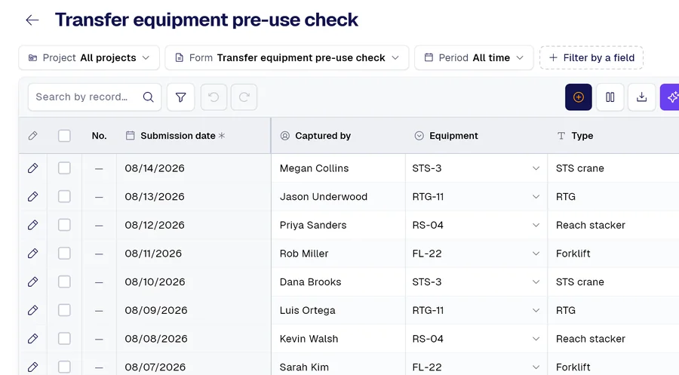The height and width of the screenshot is (375, 679).
Task: Edit the 08/09/2026 record pencil
Action: tap(33, 310)
